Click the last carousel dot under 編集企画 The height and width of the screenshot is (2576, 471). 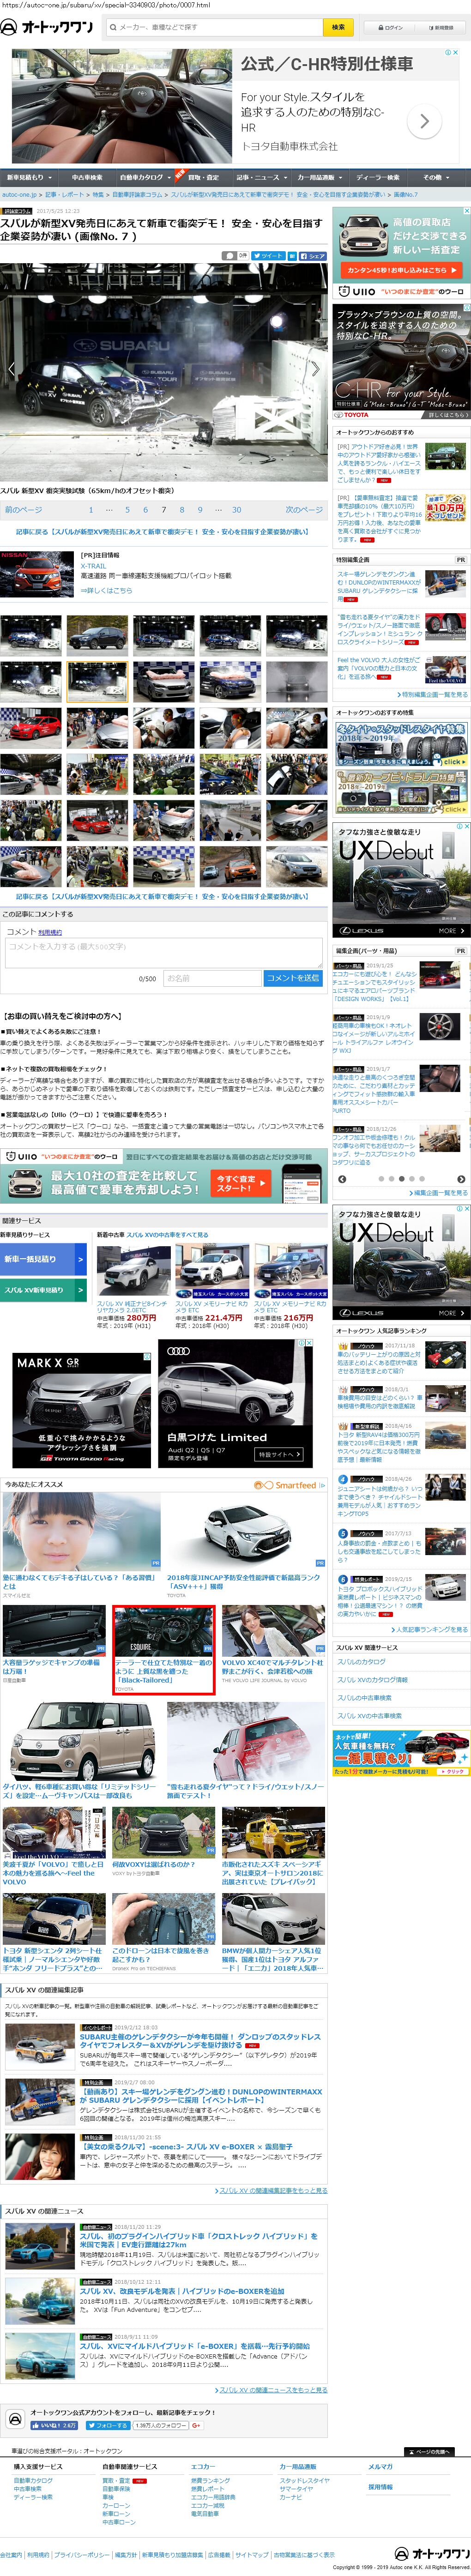[422, 1179]
